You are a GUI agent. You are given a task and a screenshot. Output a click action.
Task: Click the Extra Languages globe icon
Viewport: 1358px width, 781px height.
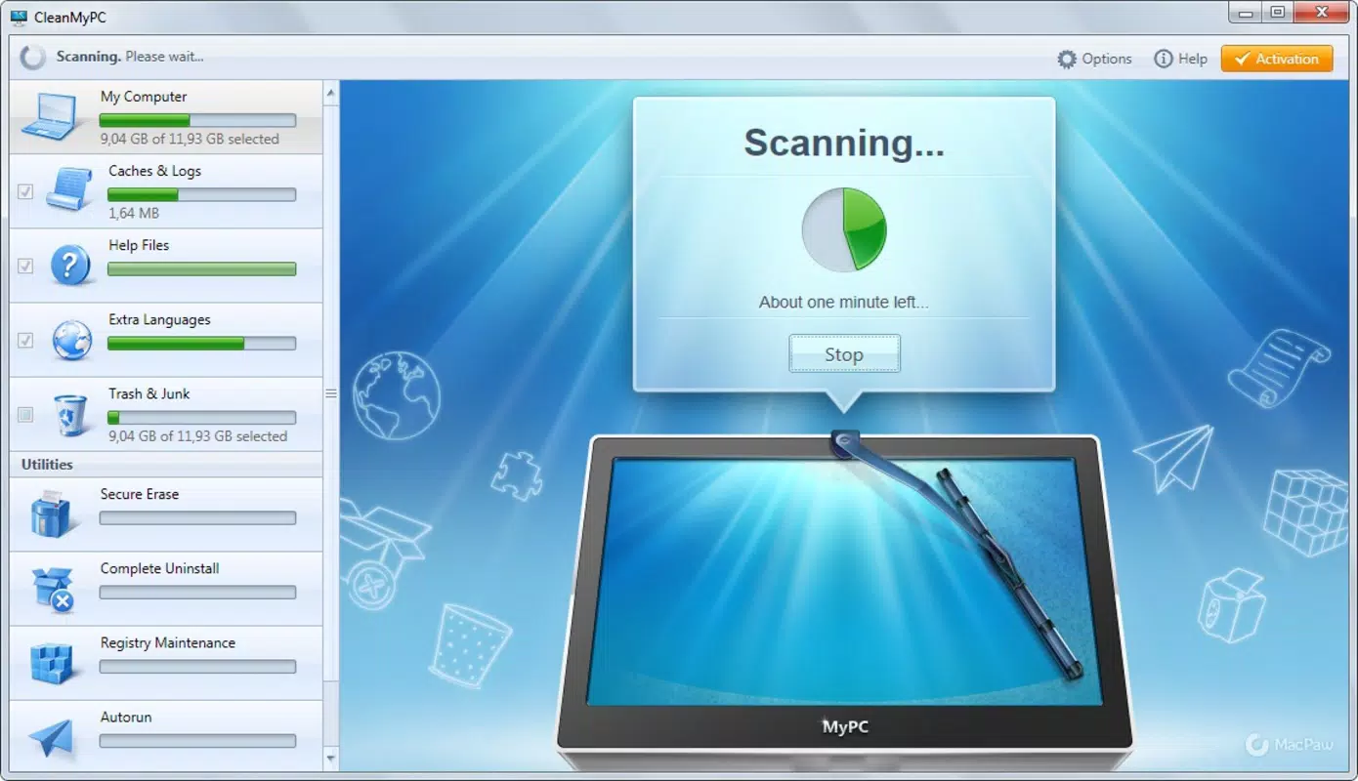71,340
